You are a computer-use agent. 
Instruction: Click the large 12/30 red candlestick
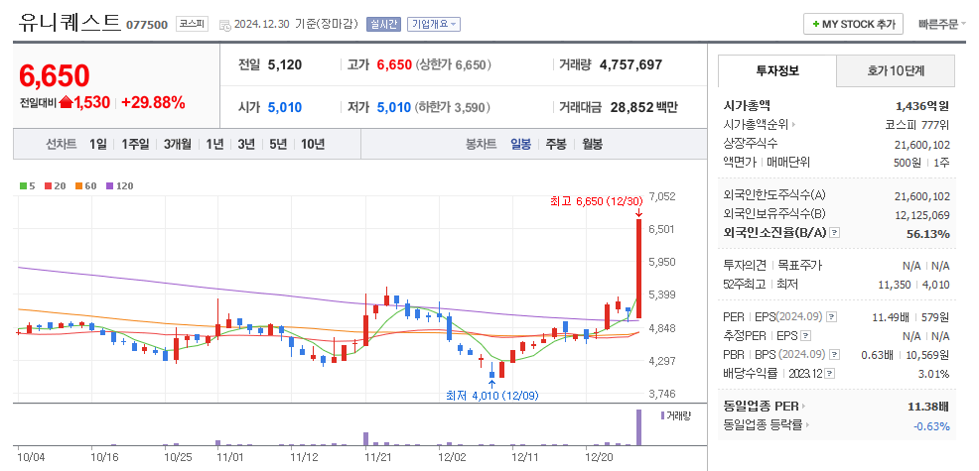638,269
